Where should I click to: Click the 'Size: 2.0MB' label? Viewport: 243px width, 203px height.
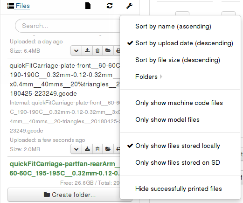point(25,149)
